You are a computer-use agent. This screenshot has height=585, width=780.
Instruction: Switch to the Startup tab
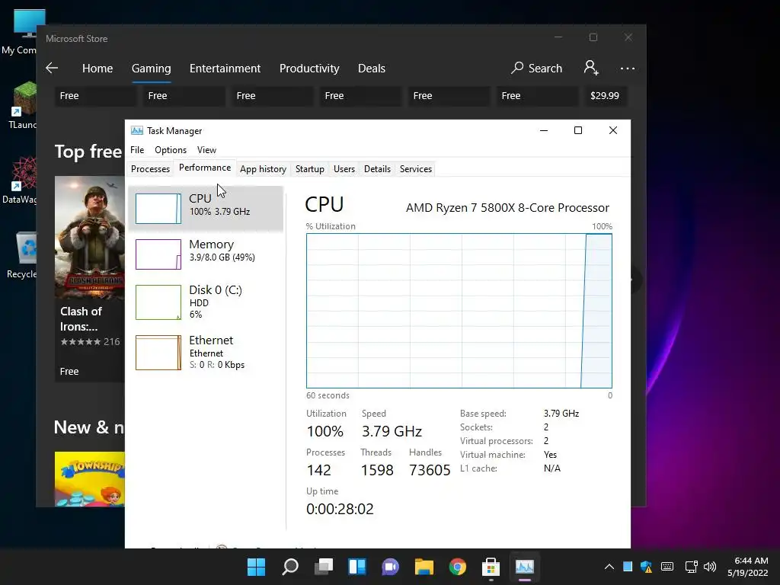[310, 169]
